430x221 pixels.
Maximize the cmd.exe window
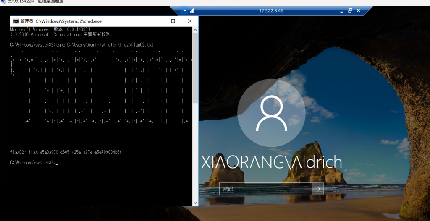[173, 21]
